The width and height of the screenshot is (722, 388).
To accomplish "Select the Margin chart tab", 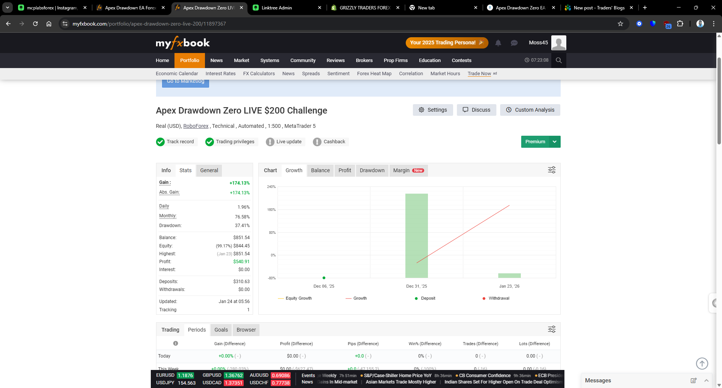I will [408, 170].
